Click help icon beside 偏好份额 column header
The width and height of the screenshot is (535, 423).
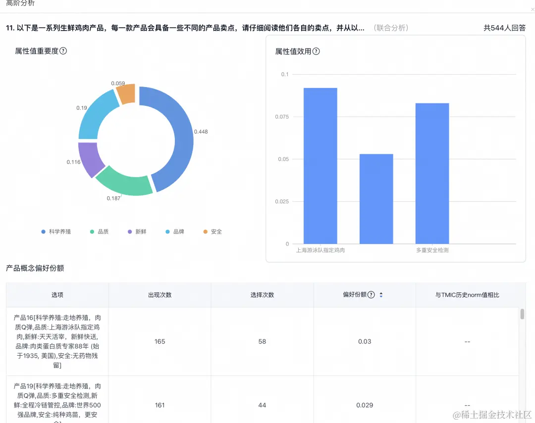(x=371, y=294)
